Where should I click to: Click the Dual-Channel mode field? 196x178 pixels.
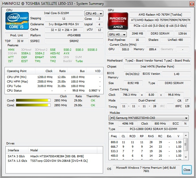(x=147, y=100)
